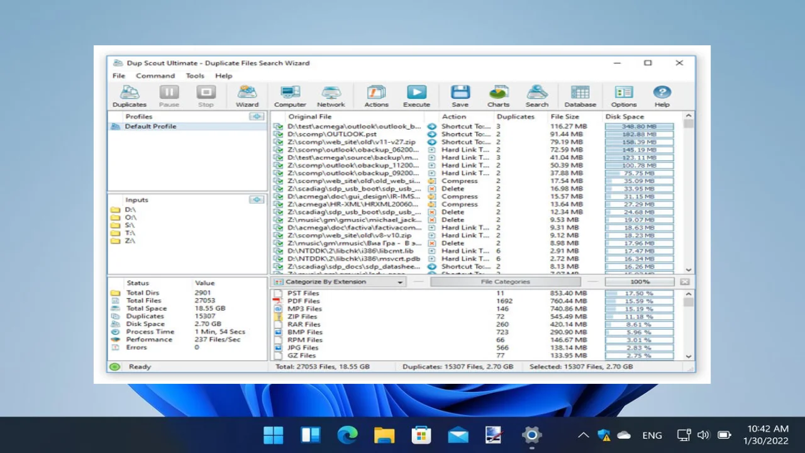Image resolution: width=805 pixels, height=453 pixels.
Task: Show hidden system tray icons chevron
Action: click(584, 435)
